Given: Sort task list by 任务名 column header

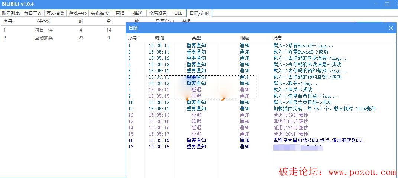Looking at the screenshot, I should click(x=44, y=22).
